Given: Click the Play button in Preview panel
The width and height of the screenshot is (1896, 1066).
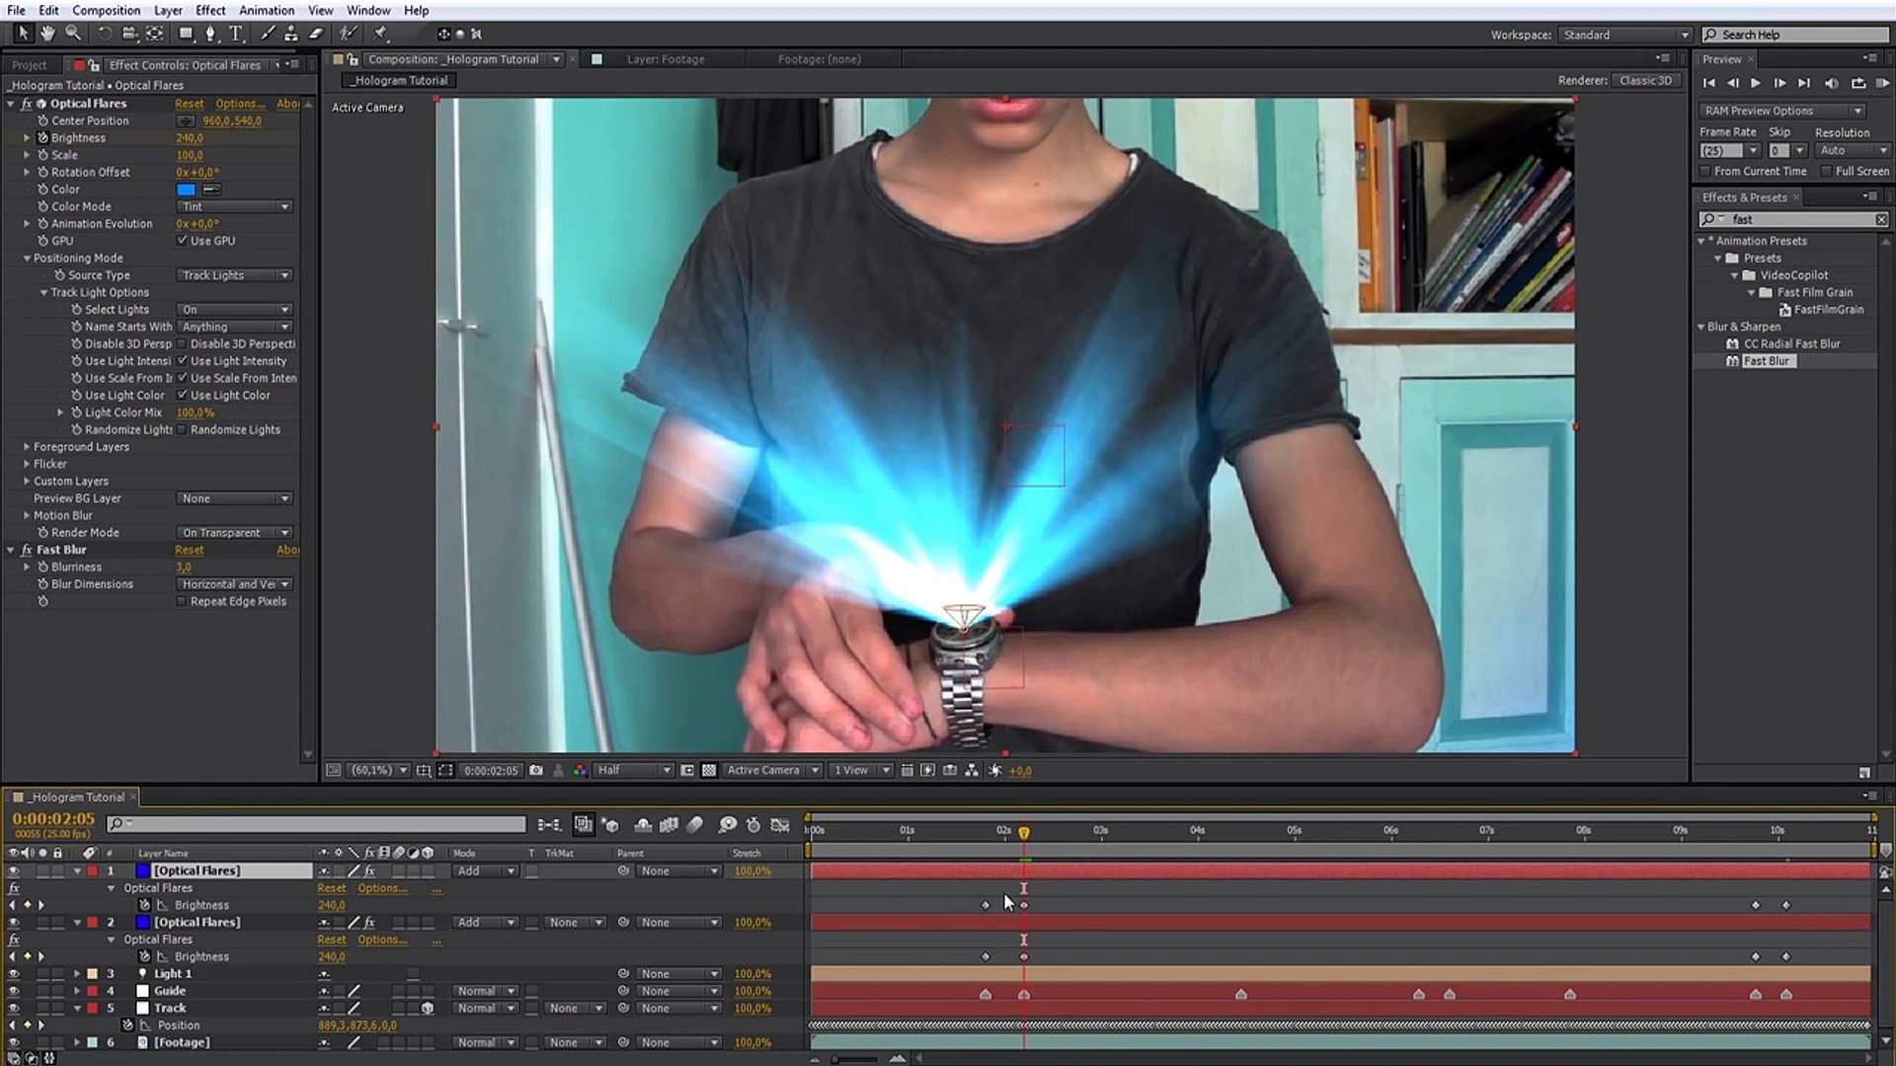Looking at the screenshot, I should coord(1756,84).
